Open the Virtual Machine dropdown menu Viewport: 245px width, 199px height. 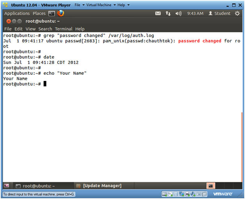(101, 5)
